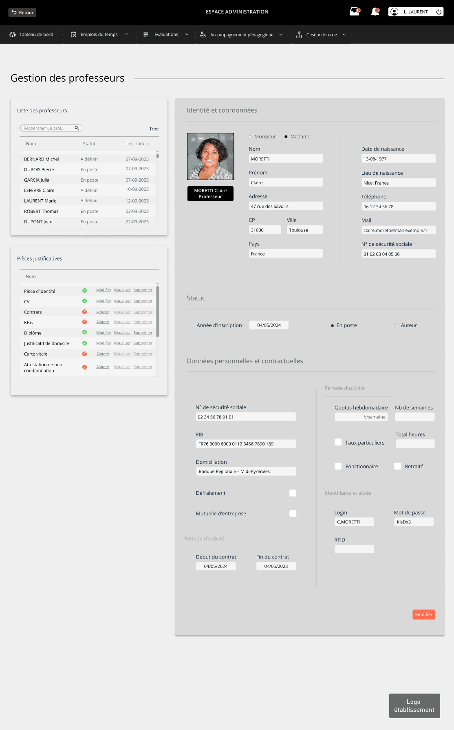Click the user profile avatar icon

(x=394, y=12)
